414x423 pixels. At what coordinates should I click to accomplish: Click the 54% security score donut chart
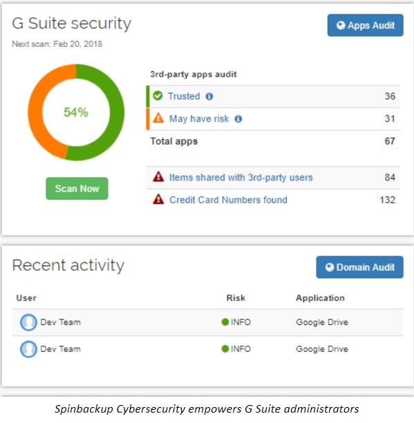click(76, 112)
